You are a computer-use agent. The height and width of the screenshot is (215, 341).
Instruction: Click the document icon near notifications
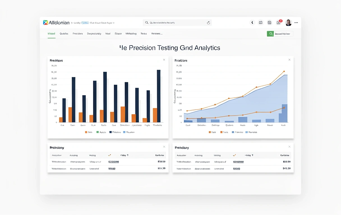[x=269, y=22]
